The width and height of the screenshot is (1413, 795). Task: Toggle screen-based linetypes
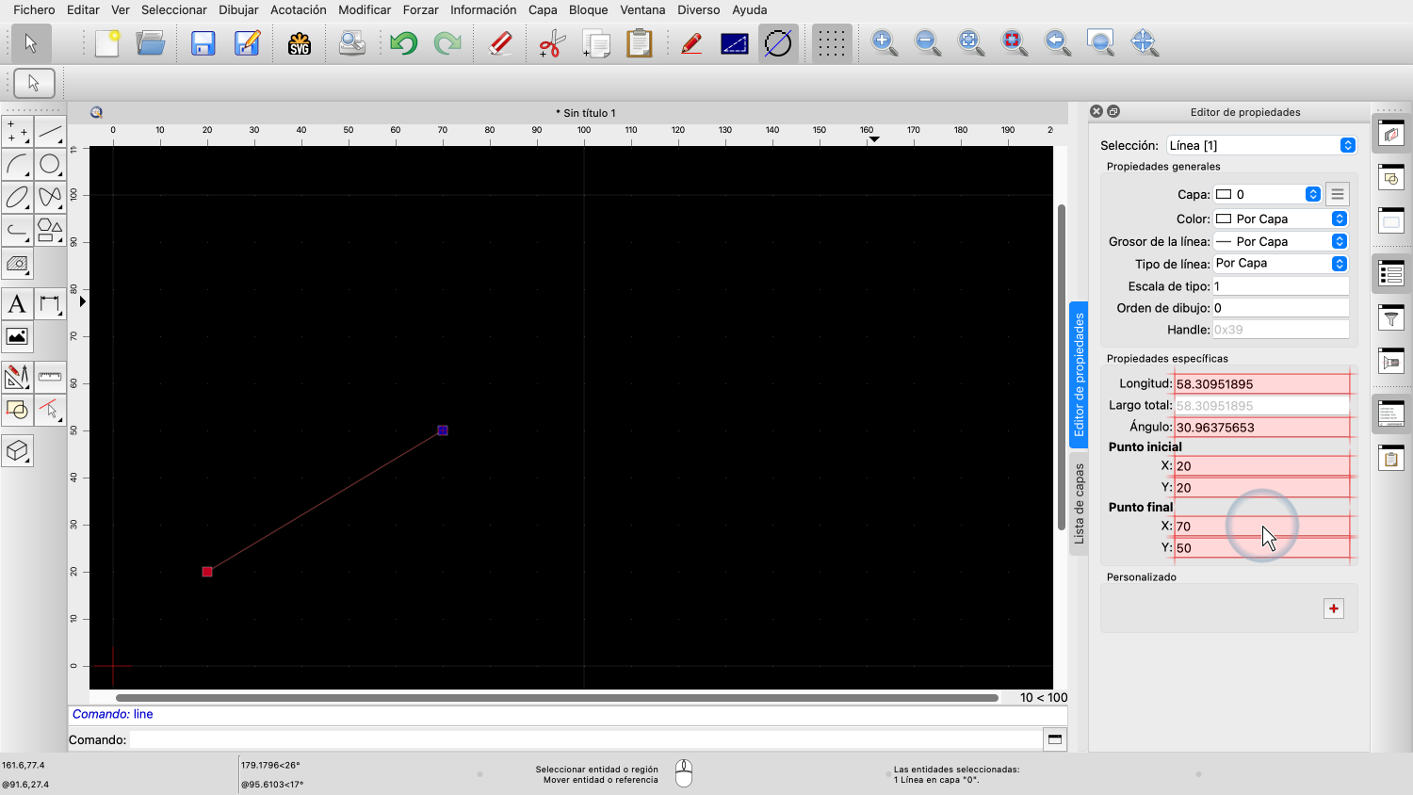(734, 43)
